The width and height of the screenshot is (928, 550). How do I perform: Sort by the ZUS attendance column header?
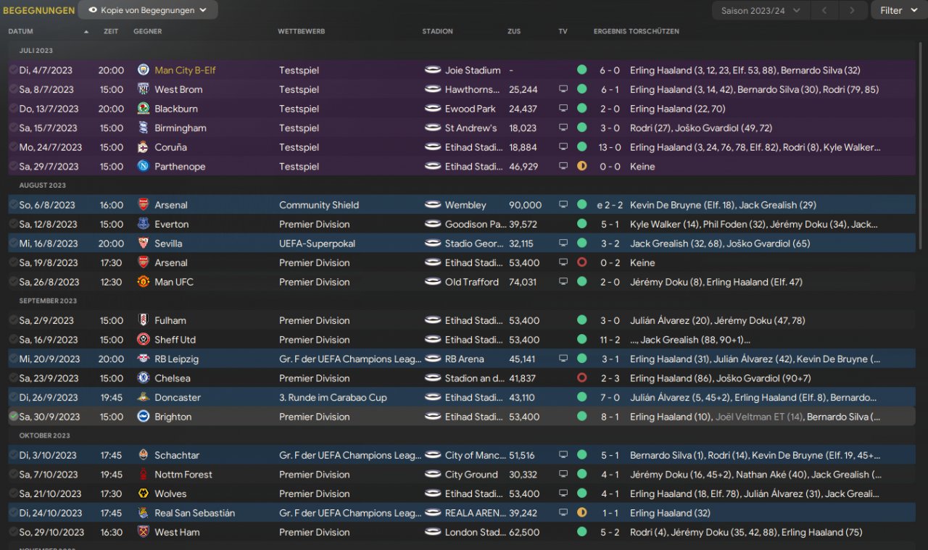[x=514, y=31]
